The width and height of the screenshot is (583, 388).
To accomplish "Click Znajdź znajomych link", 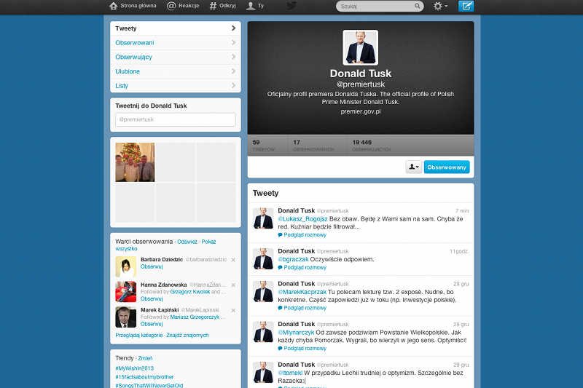I will 187,336.
